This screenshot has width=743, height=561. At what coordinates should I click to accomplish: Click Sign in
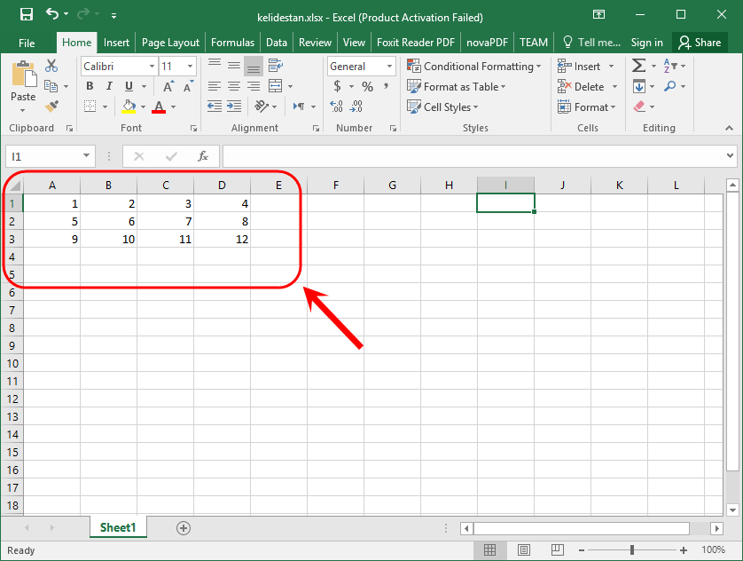[x=647, y=43]
